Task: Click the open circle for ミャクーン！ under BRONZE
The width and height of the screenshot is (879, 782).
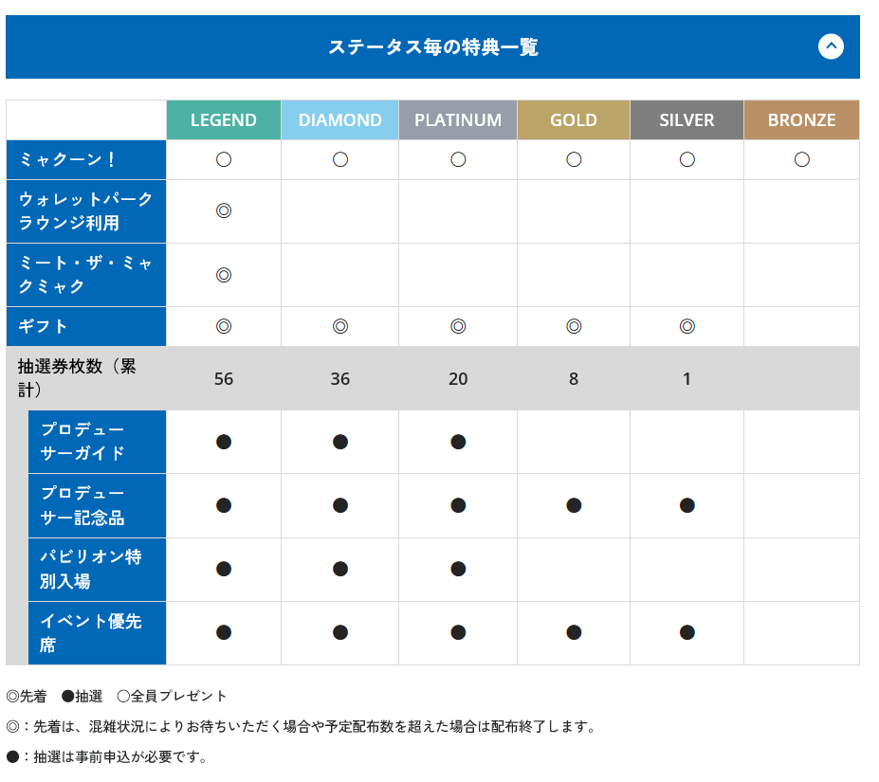Action: pyautogui.click(x=801, y=160)
